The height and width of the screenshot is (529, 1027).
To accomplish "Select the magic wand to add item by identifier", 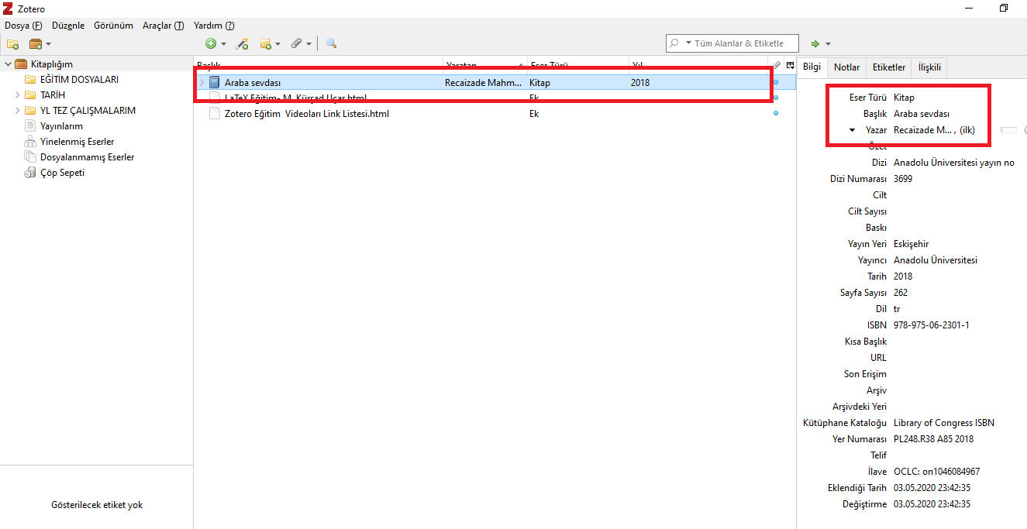I will coord(243,43).
